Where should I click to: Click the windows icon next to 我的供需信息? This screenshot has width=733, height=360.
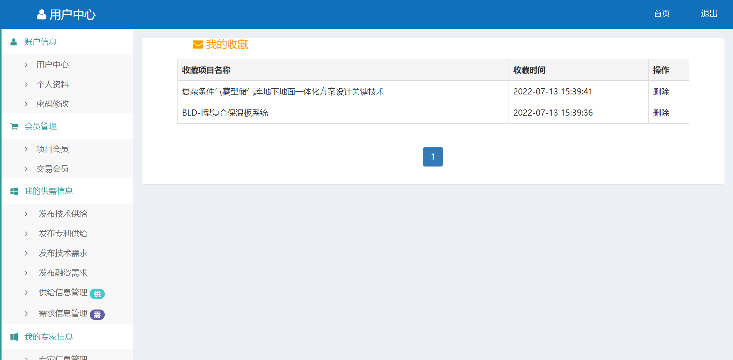pos(14,191)
